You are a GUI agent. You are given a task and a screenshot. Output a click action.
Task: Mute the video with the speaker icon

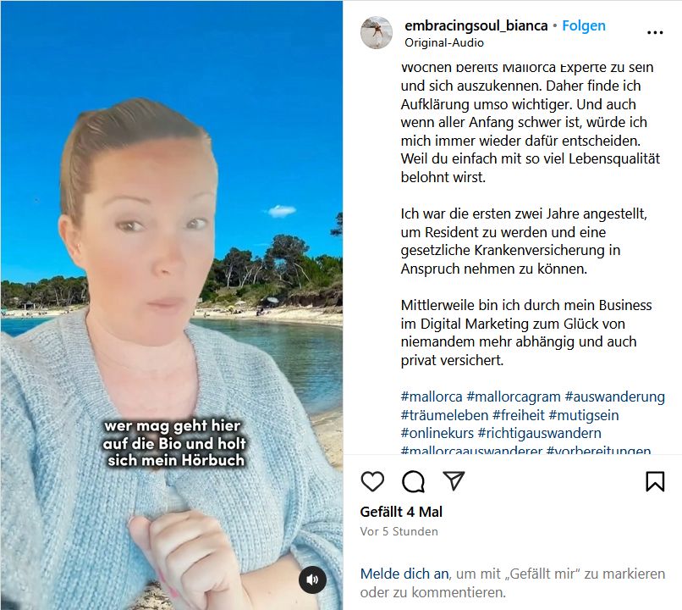(x=312, y=579)
